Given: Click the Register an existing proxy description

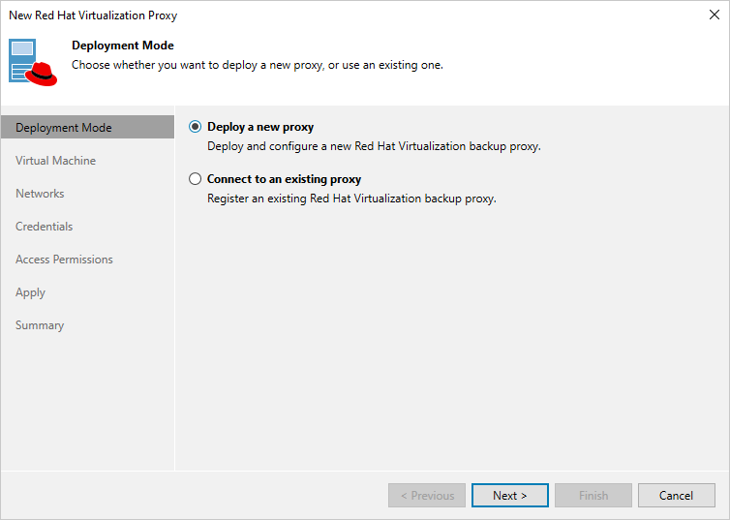Looking at the screenshot, I should coord(351,199).
